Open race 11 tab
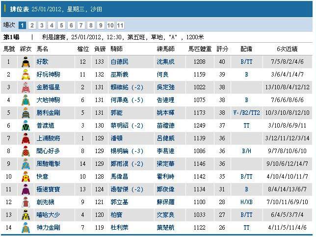This screenshot has height=237, width=316. 120,25
